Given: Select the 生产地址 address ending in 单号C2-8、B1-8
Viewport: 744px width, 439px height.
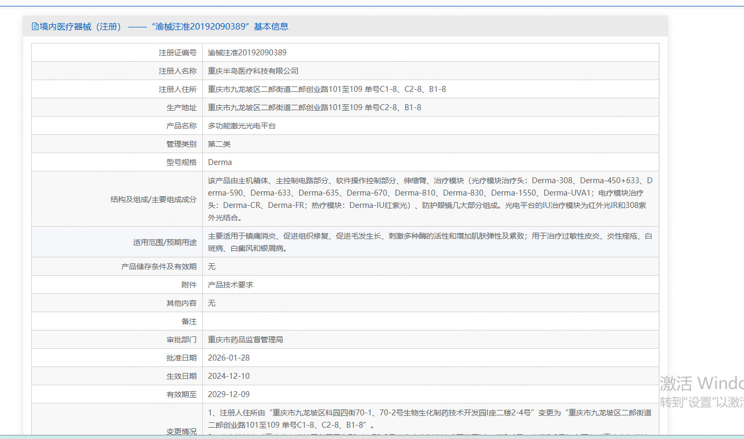Looking at the screenshot, I should pos(315,107).
